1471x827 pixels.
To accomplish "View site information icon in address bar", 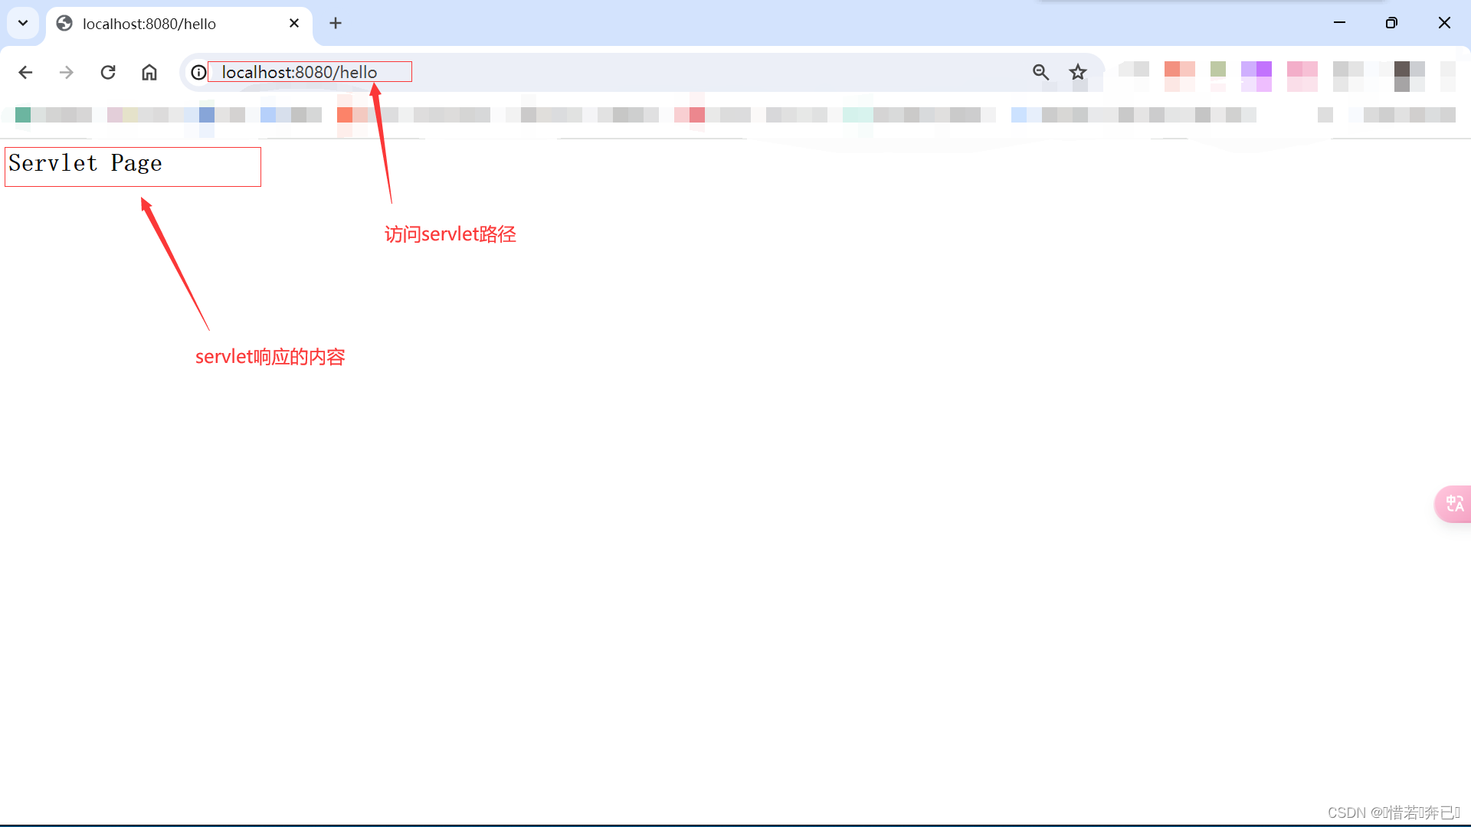I will [x=198, y=72].
